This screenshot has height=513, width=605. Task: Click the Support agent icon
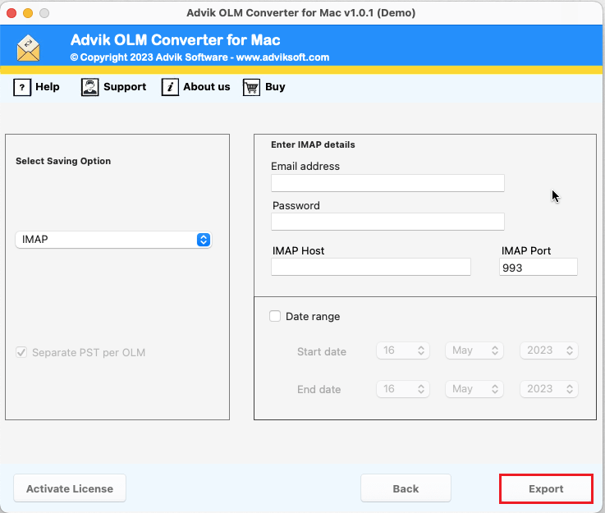point(90,87)
